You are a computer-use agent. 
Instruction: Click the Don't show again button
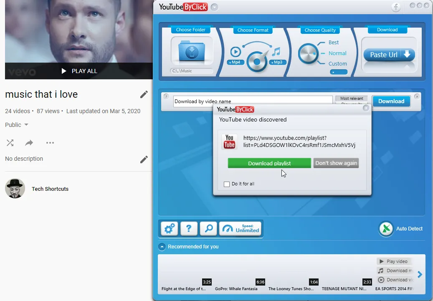coord(336,163)
